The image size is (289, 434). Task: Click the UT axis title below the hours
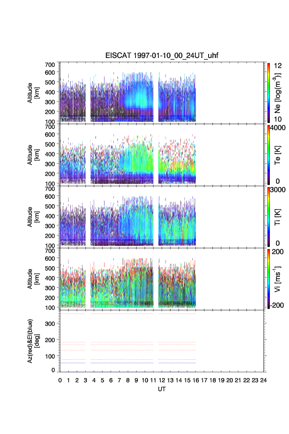(x=162, y=389)
